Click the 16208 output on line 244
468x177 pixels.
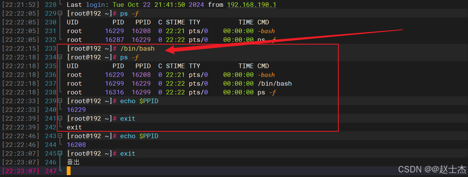(x=76, y=145)
